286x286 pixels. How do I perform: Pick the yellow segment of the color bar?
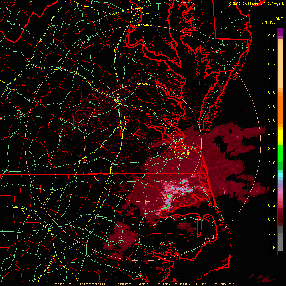(281, 136)
